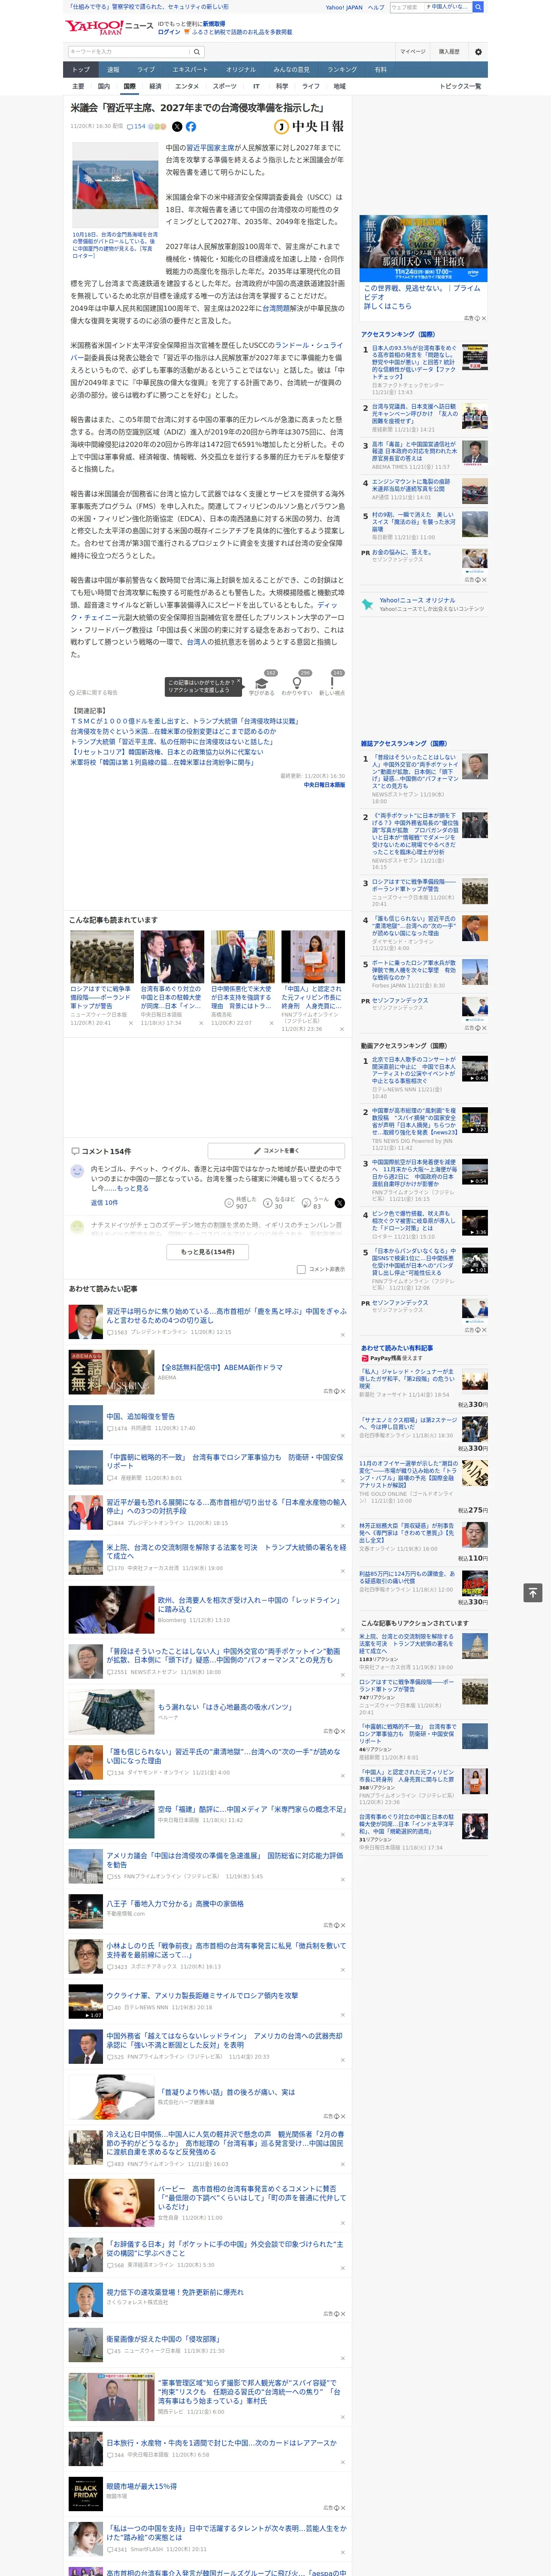
Task: Share first comment via X icon
Action: tap(339, 1203)
